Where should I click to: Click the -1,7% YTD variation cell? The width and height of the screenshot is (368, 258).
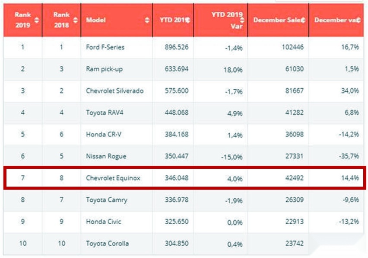(234, 92)
